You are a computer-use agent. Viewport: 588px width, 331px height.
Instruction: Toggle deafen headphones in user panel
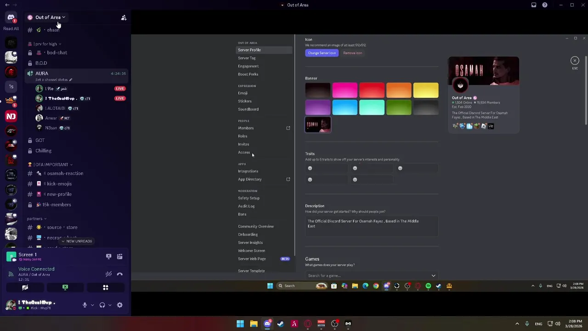pyautogui.click(x=102, y=305)
